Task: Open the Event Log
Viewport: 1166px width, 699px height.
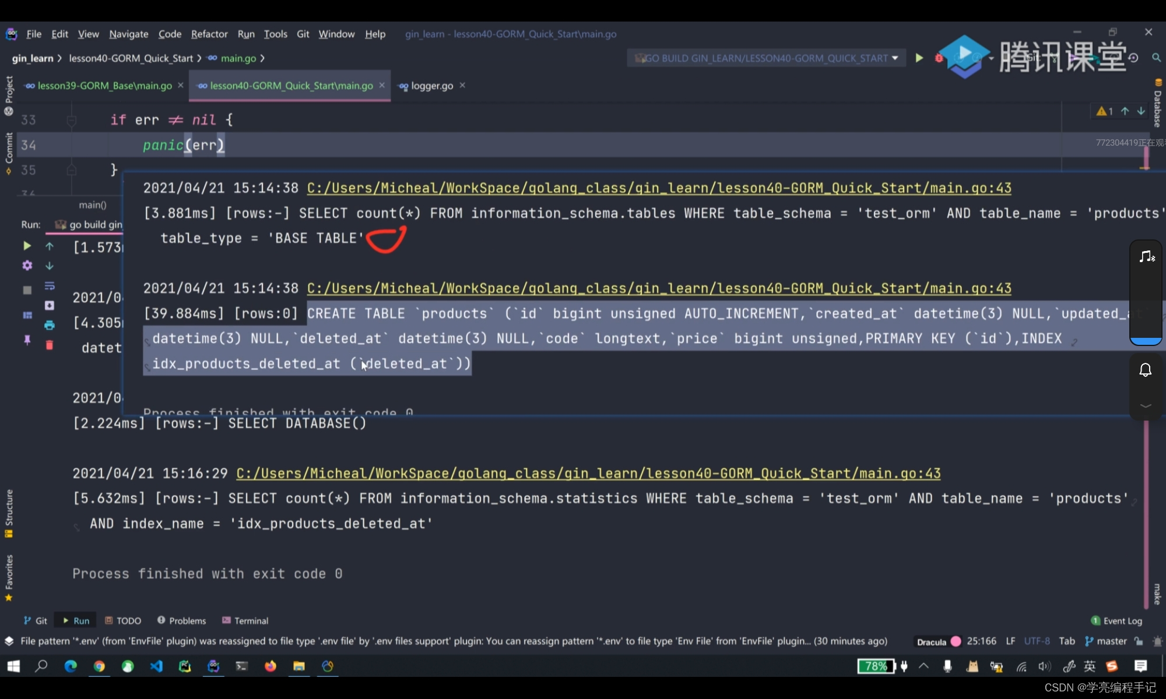Action: coord(1116,621)
